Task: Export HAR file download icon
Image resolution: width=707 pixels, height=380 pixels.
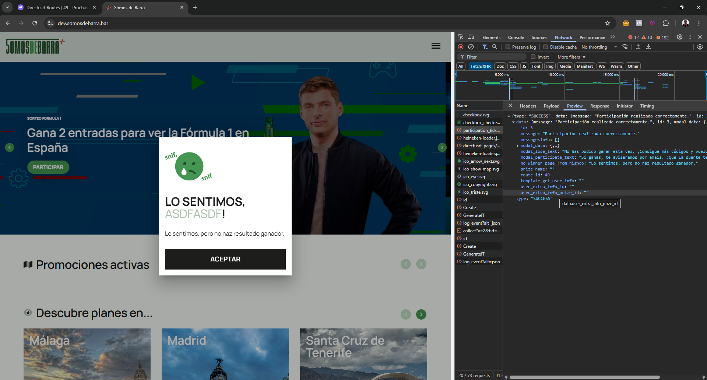Action: (648, 47)
